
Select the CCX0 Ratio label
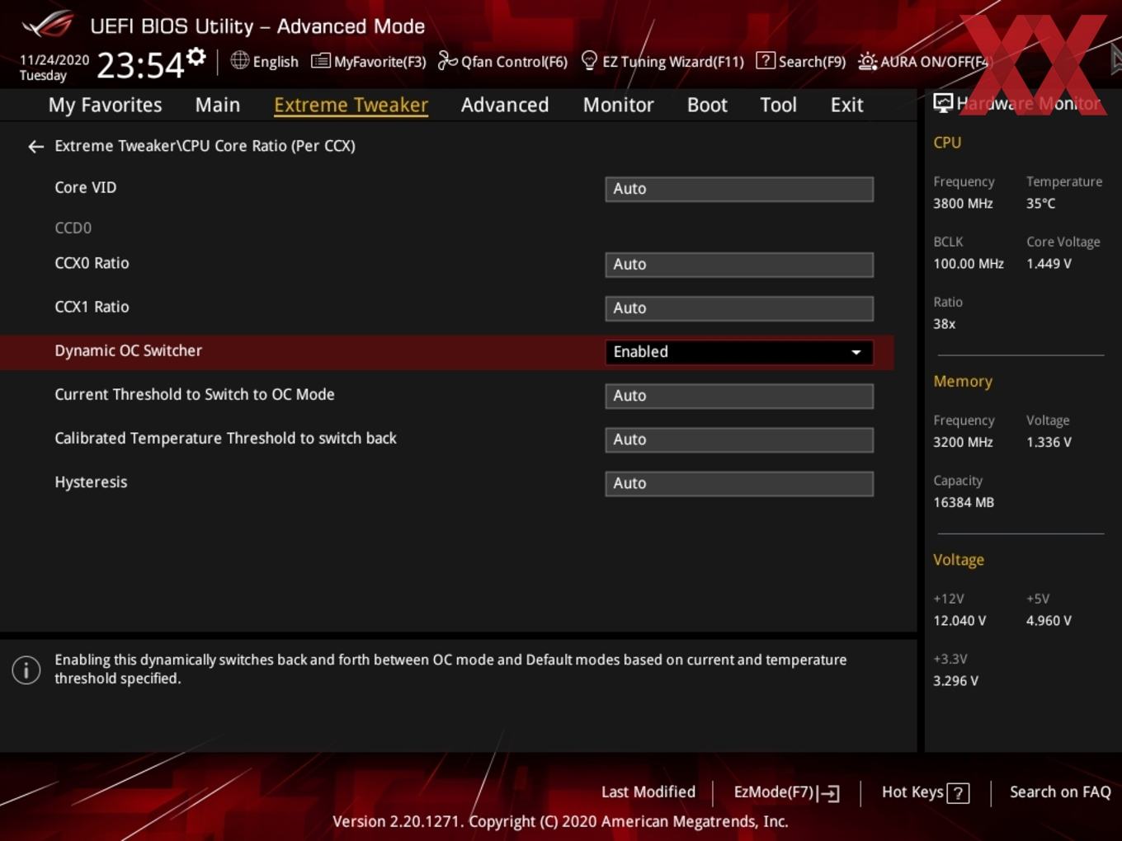[x=92, y=263]
